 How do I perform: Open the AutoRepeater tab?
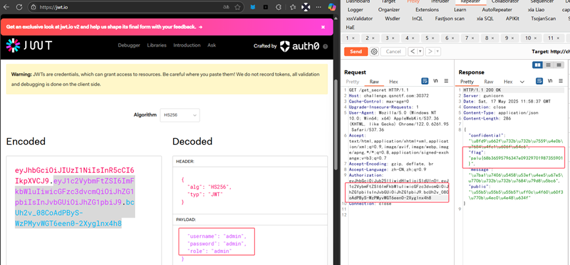pos(497,10)
